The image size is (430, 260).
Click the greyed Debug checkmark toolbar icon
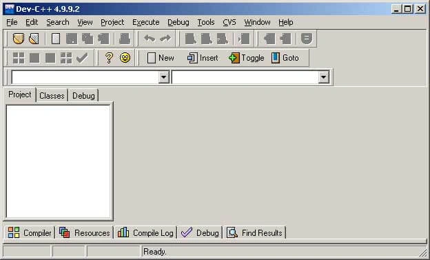82,58
